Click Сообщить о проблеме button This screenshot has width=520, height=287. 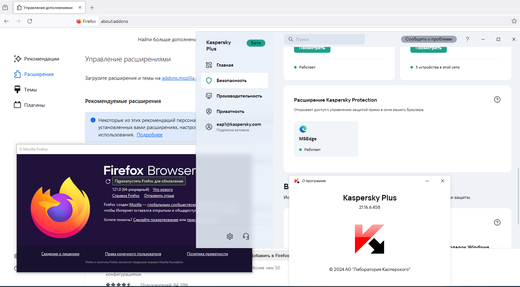click(429, 39)
